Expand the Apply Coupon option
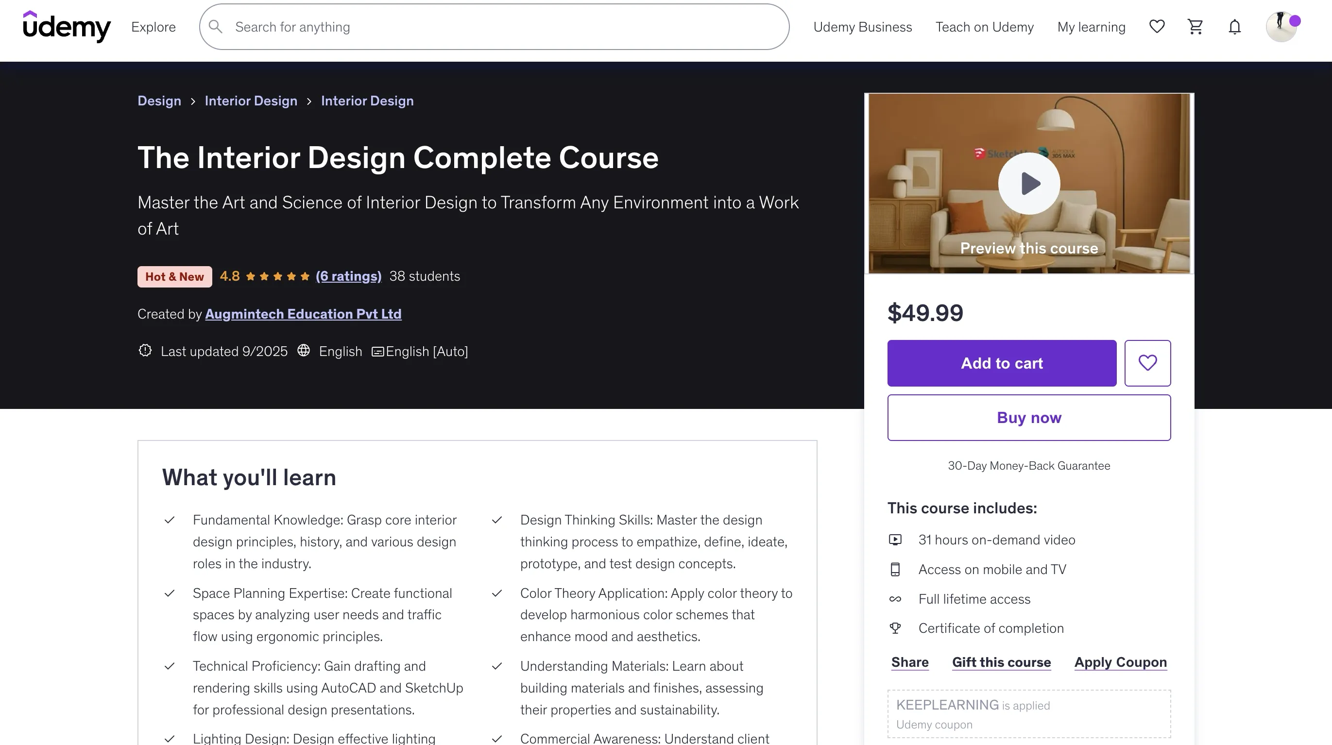The height and width of the screenshot is (745, 1332). (1120, 662)
